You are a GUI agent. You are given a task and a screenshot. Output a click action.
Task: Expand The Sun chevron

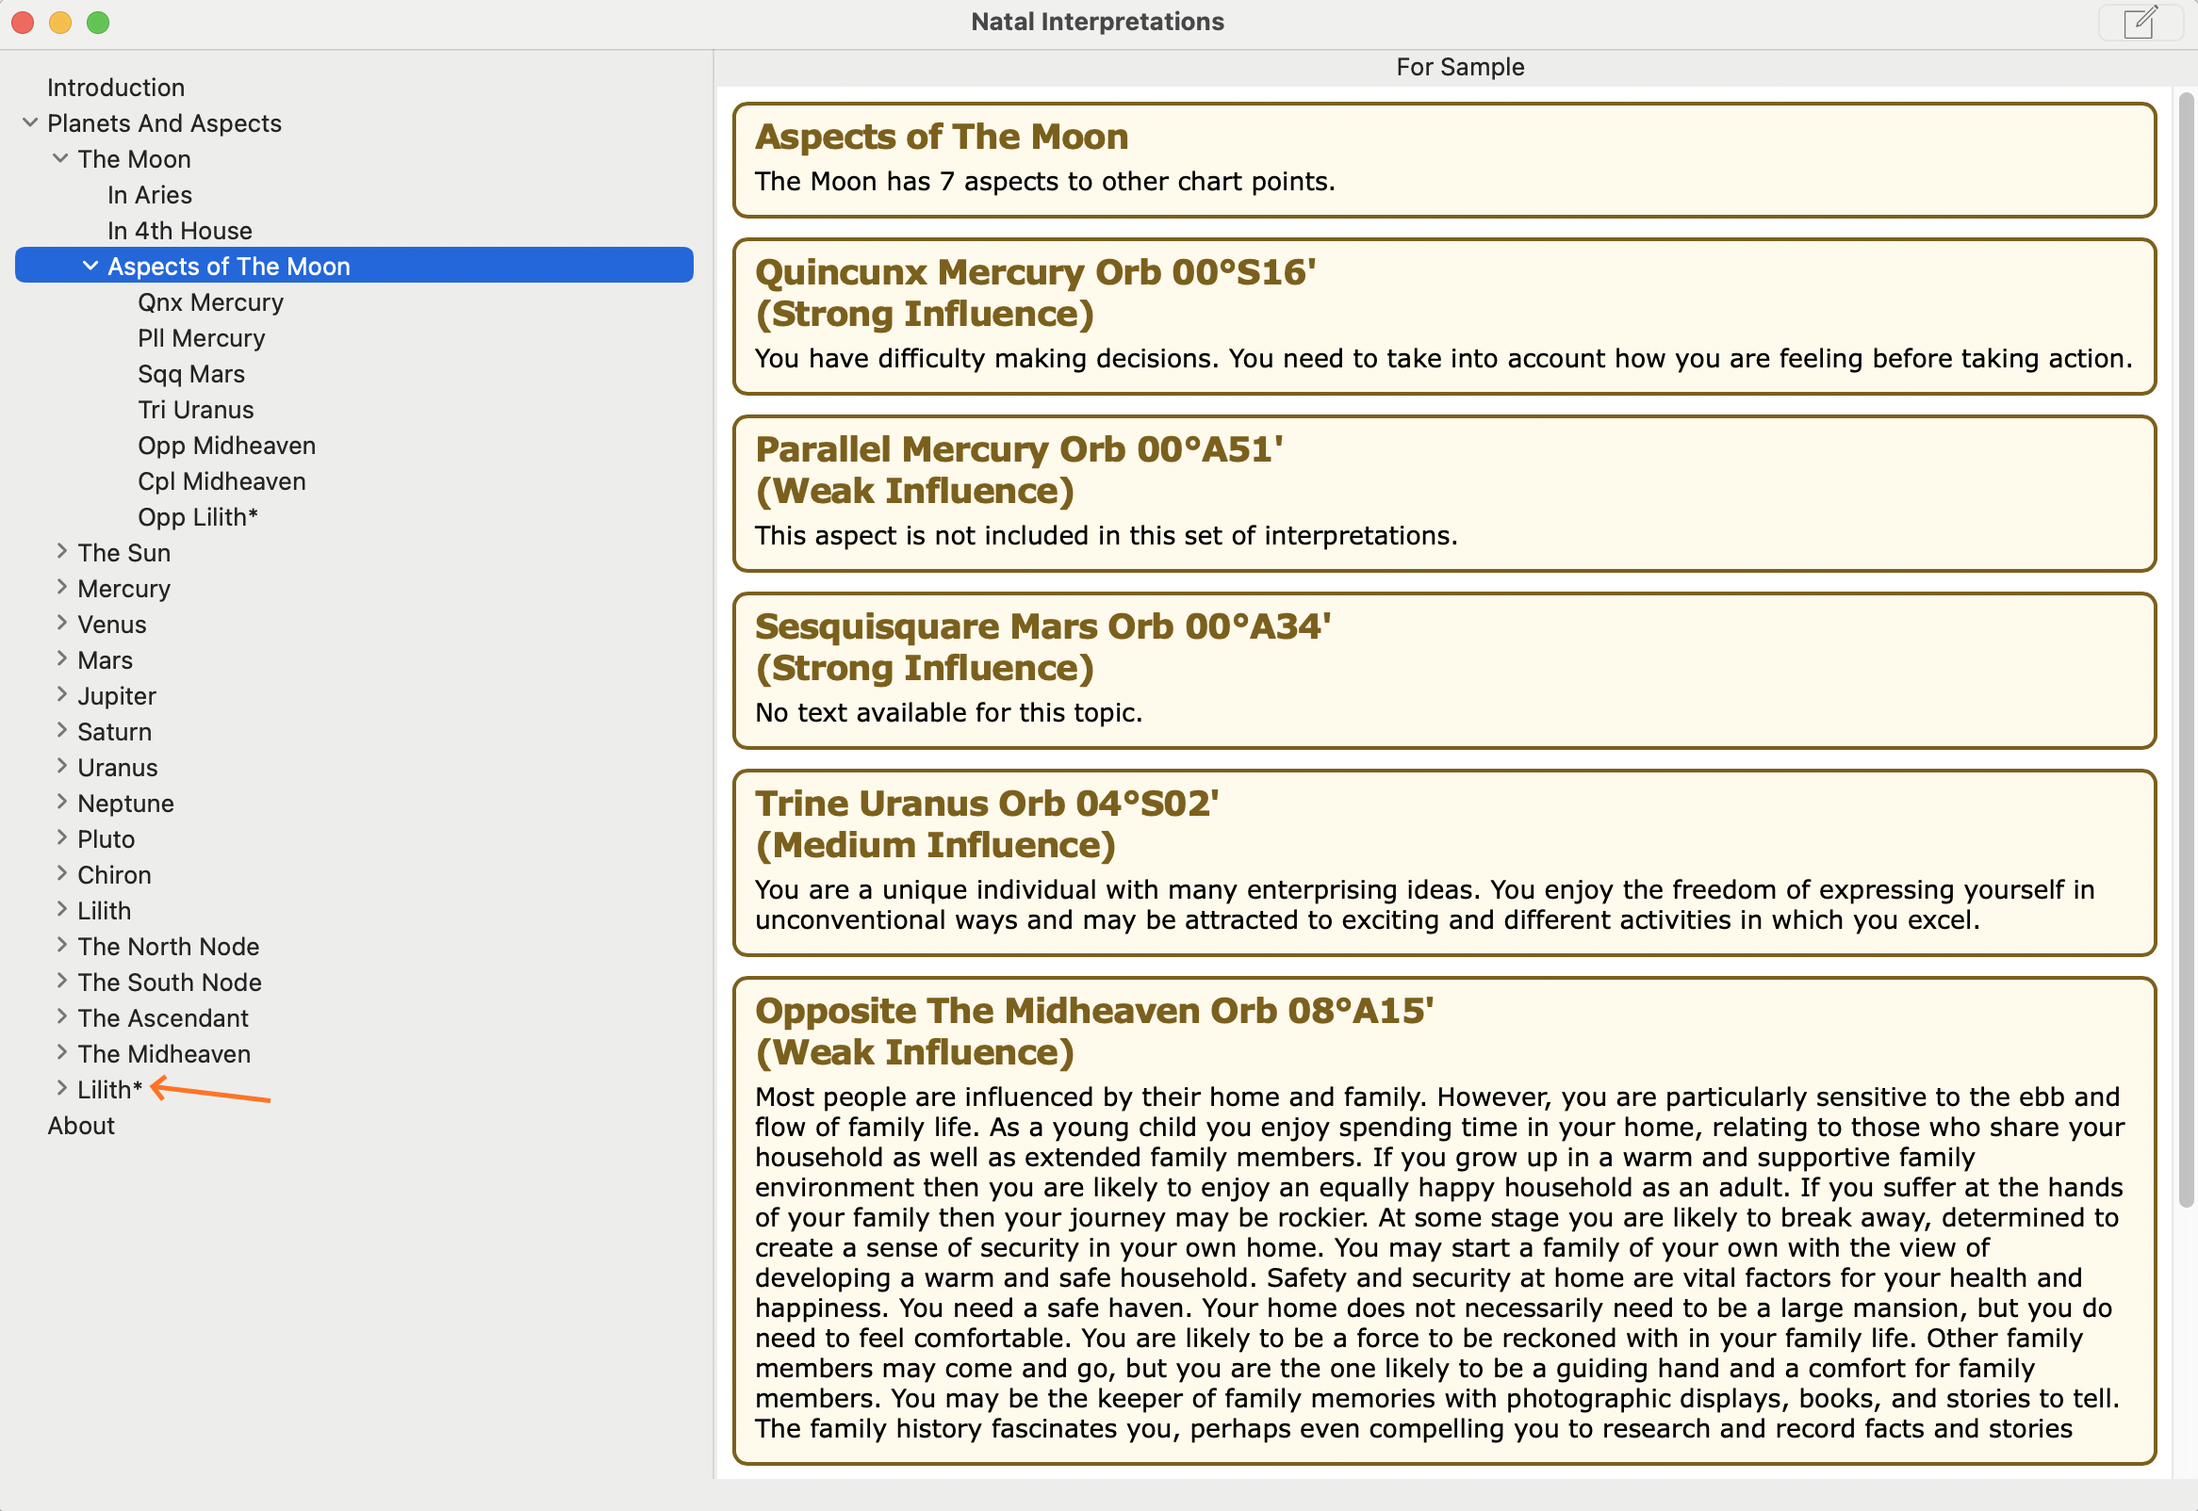coord(61,552)
